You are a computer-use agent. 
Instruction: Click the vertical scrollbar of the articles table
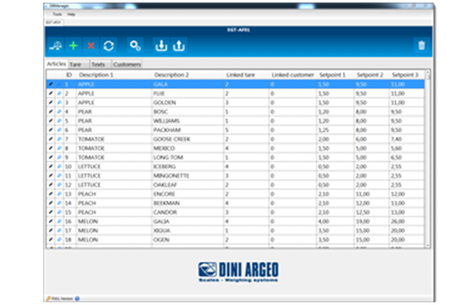(x=427, y=160)
